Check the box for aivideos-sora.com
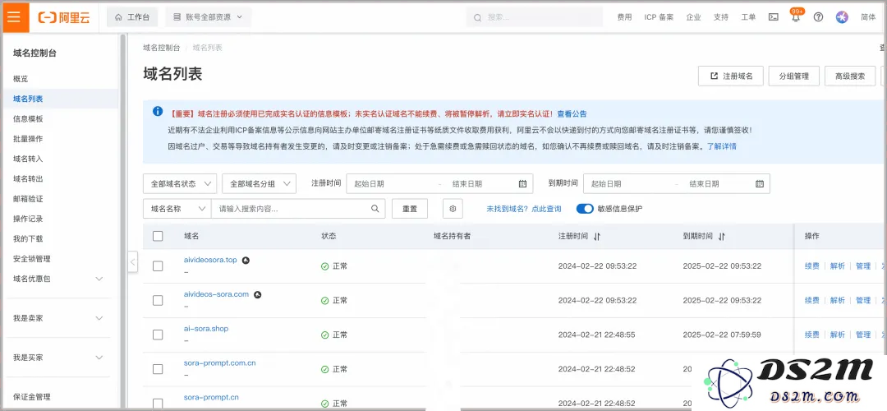The width and height of the screenshot is (887, 411). tap(158, 301)
